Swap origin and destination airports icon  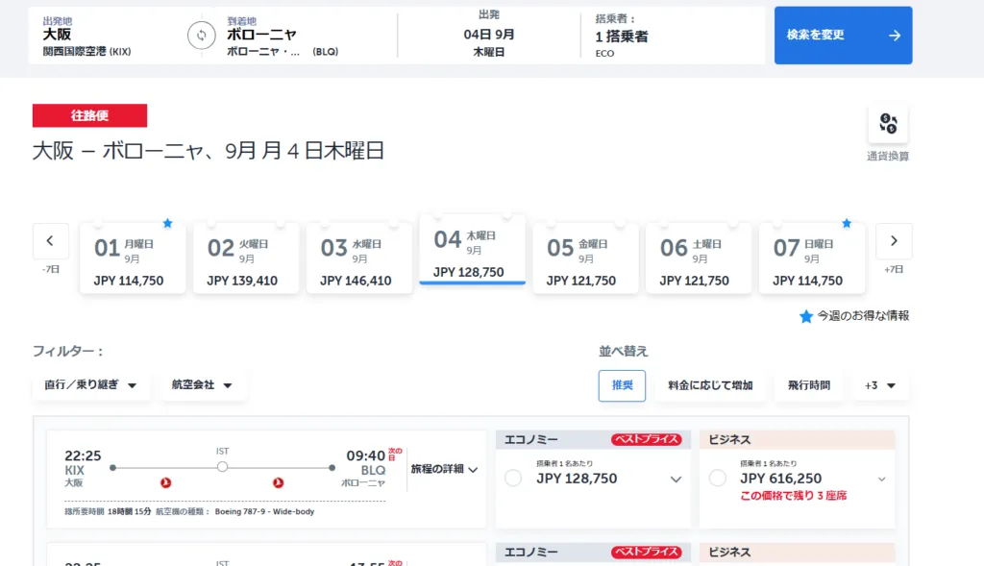coord(202,36)
